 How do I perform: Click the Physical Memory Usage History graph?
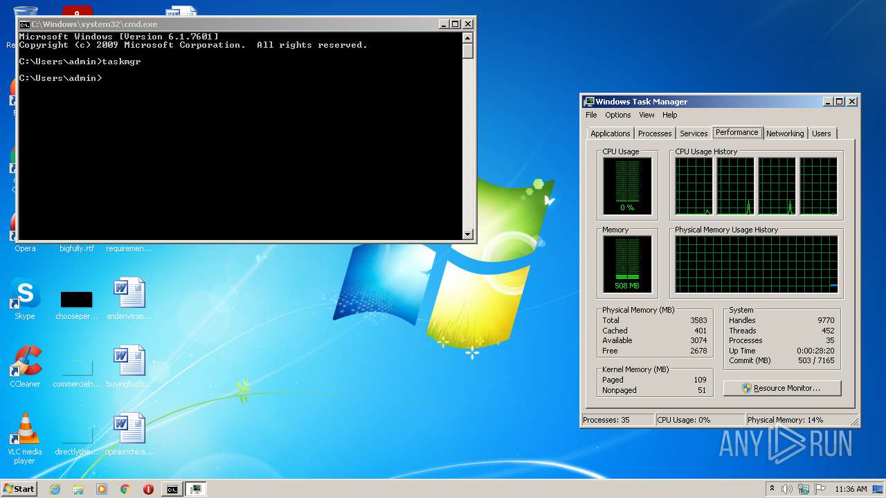coord(757,264)
